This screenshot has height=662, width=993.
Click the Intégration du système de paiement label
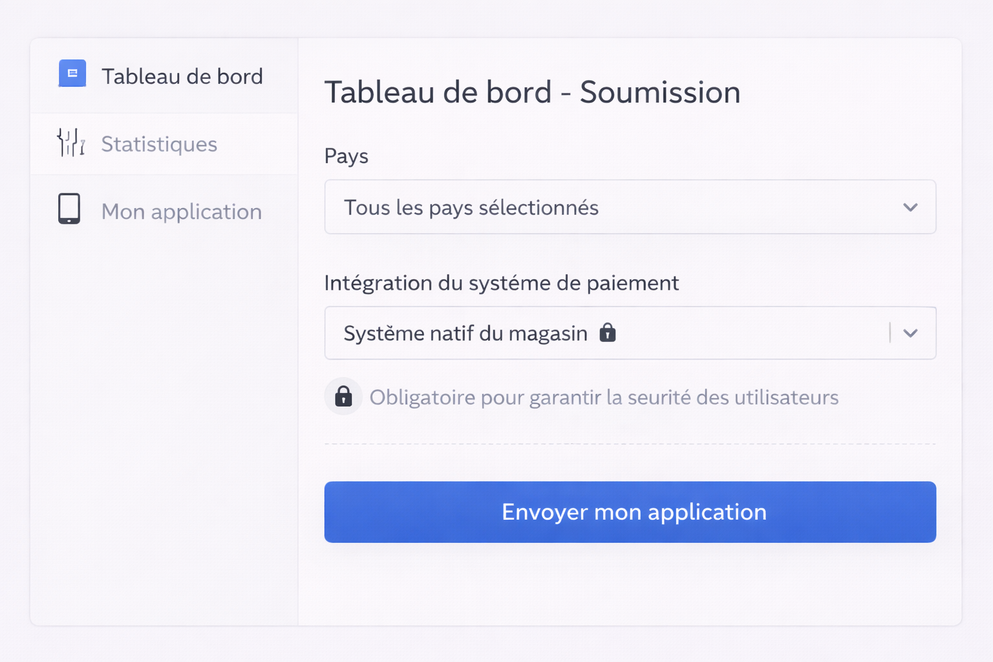click(501, 283)
